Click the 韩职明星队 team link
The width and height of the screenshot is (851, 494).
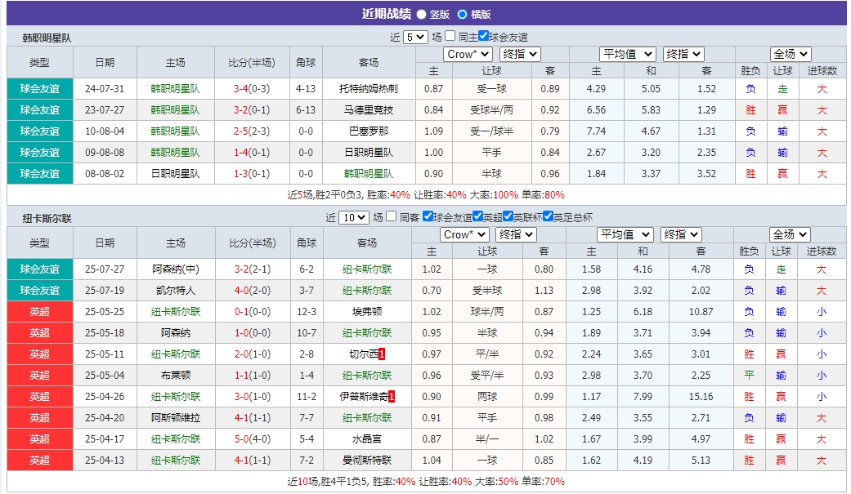click(175, 88)
